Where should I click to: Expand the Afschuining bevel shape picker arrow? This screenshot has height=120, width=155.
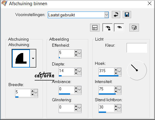point(33,58)
